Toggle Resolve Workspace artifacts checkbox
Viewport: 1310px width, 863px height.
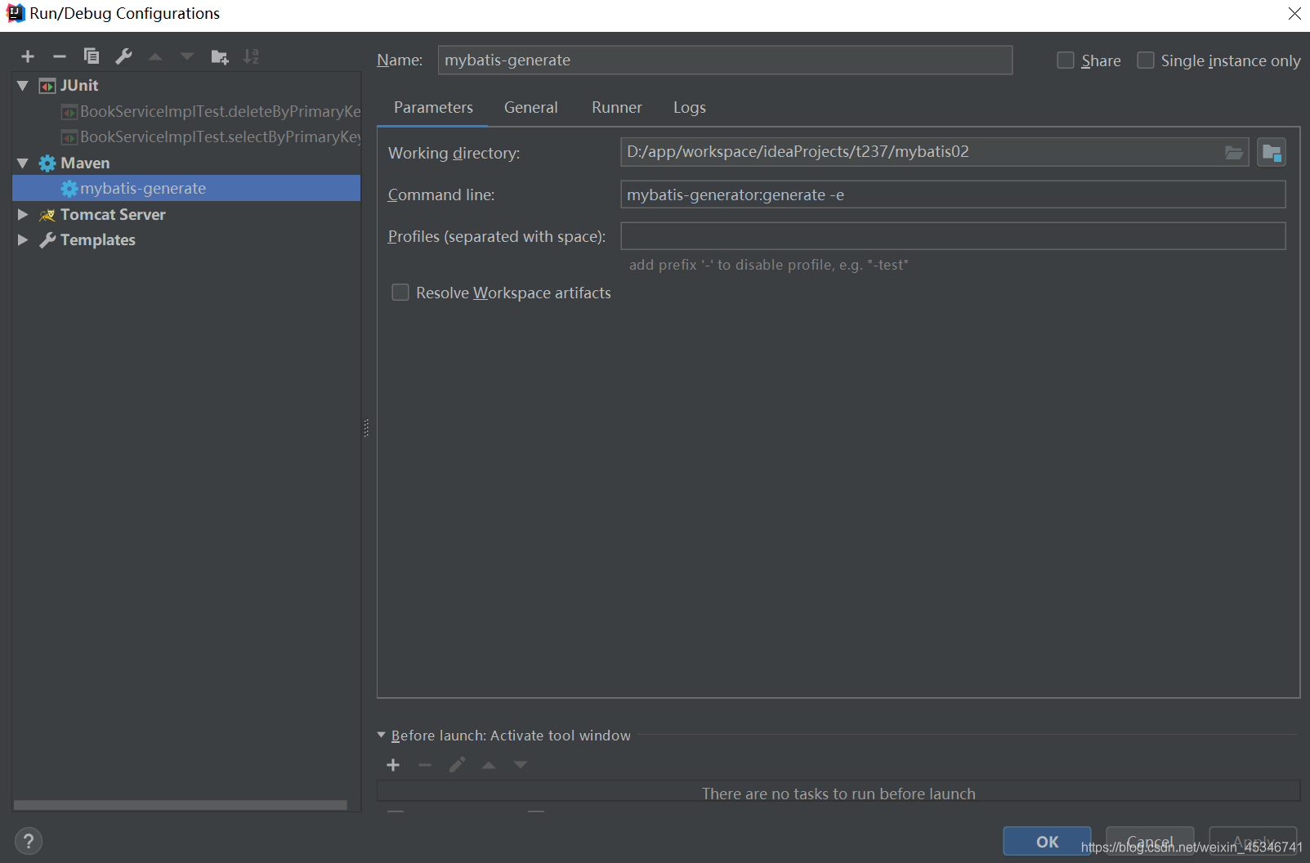click(x=400, y=293)
